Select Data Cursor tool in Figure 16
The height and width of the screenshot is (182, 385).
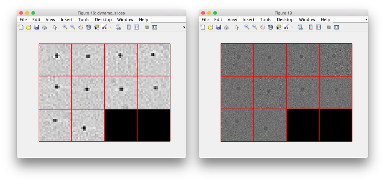pos(96,27)
